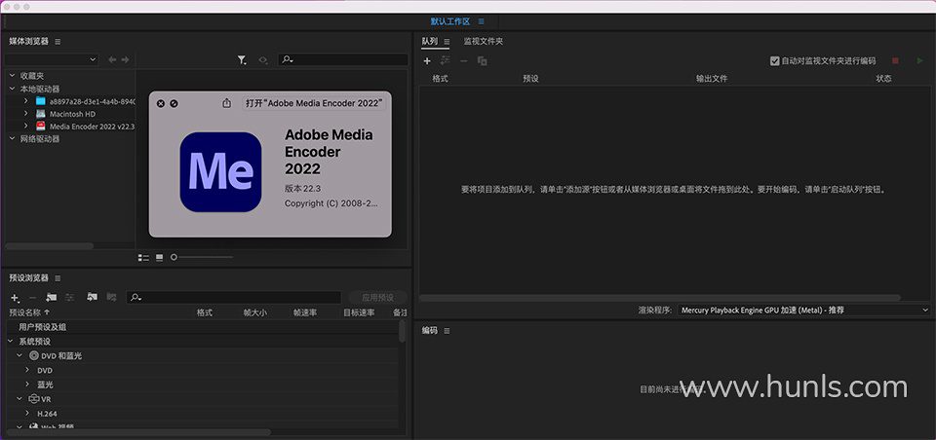Image resolution: width=936 pixels, height=440 pixels.
Task: Collapse the 本地驱动器 tree section
Action: [x=12, y=89]
